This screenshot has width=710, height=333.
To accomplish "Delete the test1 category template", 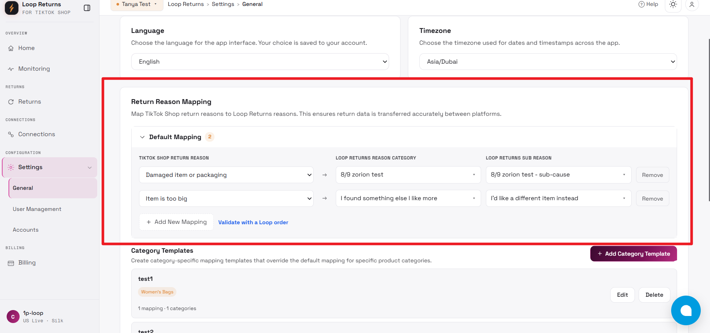I will [x=654, y=295].
